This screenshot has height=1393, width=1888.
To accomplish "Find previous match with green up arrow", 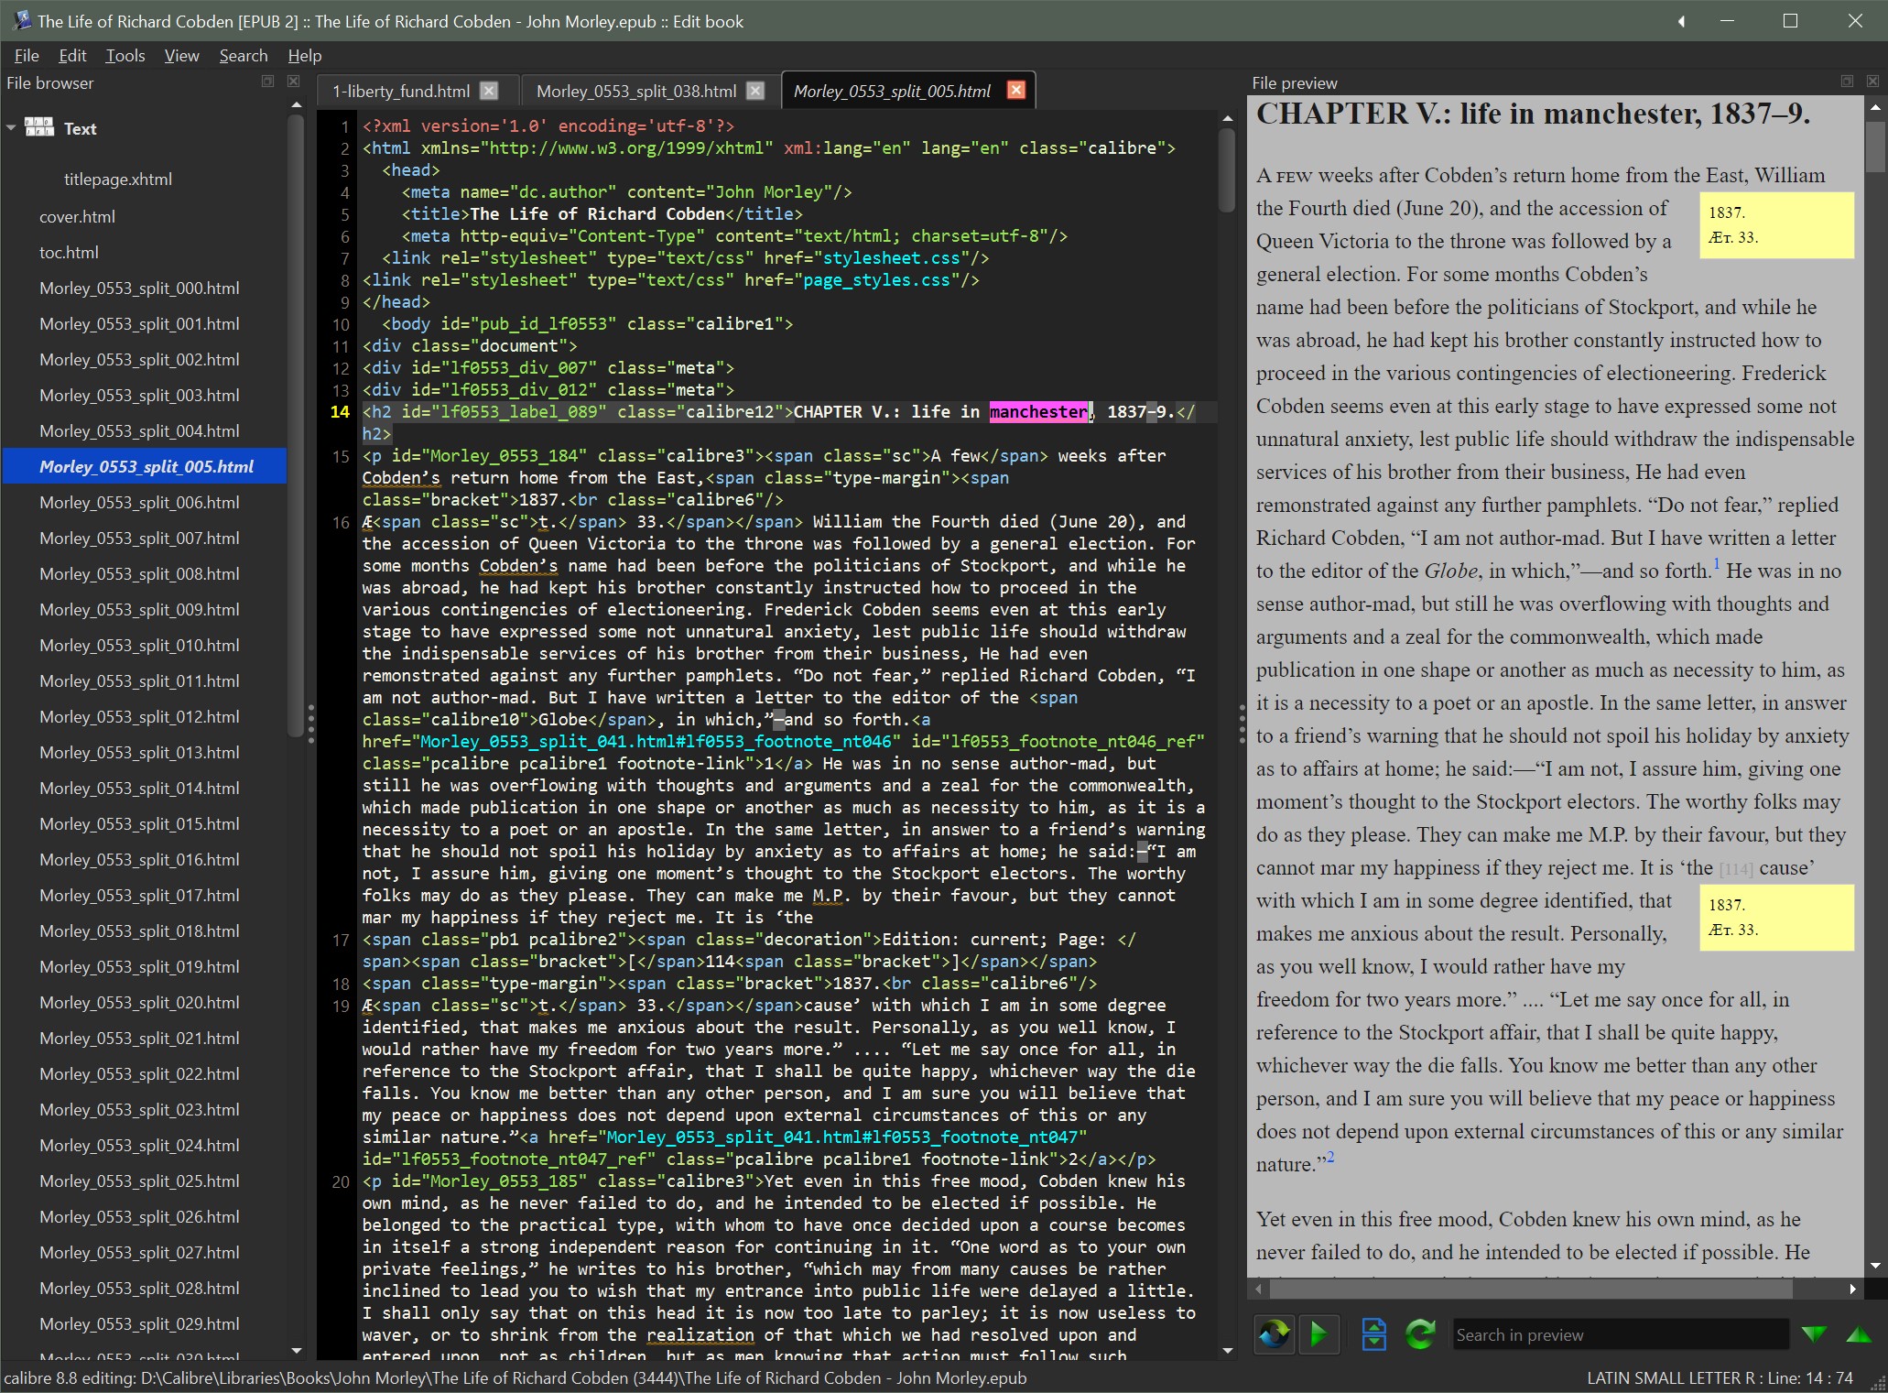I will point(1858,1334).
